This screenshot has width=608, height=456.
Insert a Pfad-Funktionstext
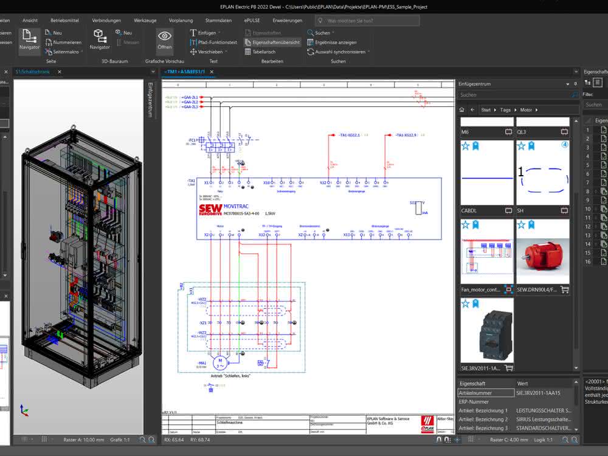pyautogui.click(x=213, y=43)
